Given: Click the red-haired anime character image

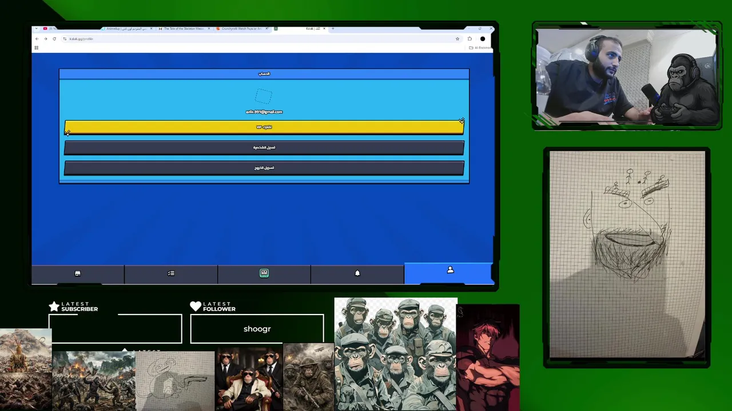Looking at the screenshot, I should click(488, 357).
